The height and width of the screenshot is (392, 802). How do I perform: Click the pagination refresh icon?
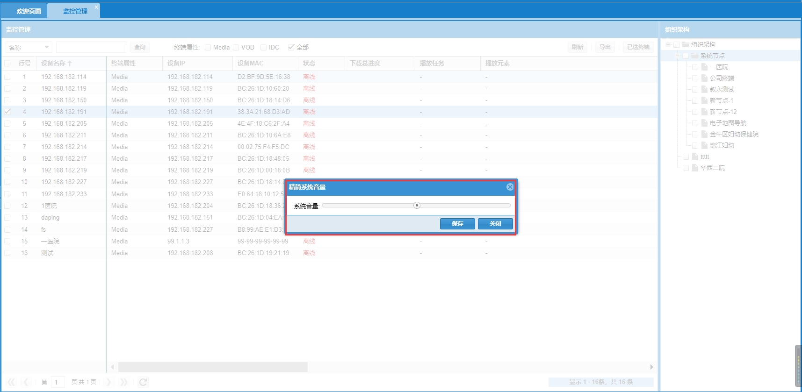coord(143,382)
